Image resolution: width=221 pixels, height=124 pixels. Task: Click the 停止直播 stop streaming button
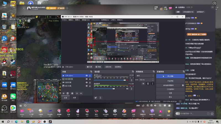(x=170, y=76)
